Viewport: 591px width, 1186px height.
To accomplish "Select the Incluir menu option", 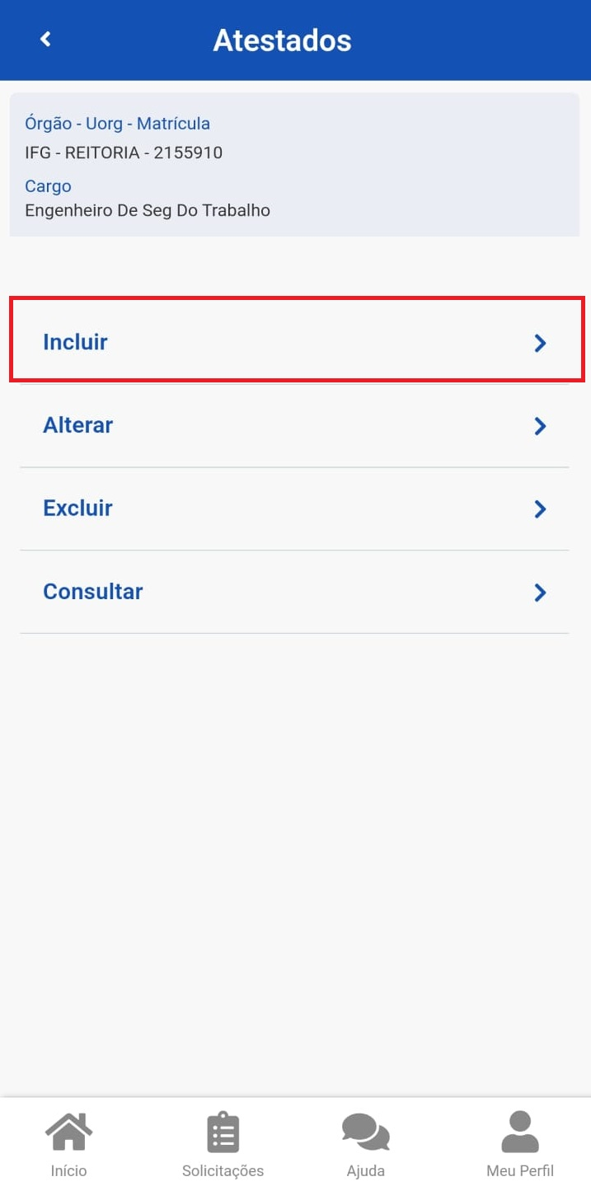I will point(76,342).
